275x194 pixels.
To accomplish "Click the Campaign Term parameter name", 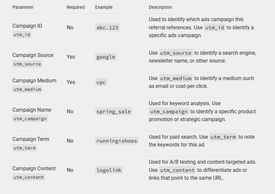I will 31,139.
